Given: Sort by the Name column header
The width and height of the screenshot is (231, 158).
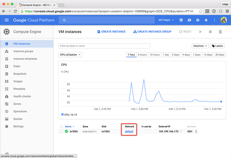Looking at the screenshot, I should [x=70, y=127].
